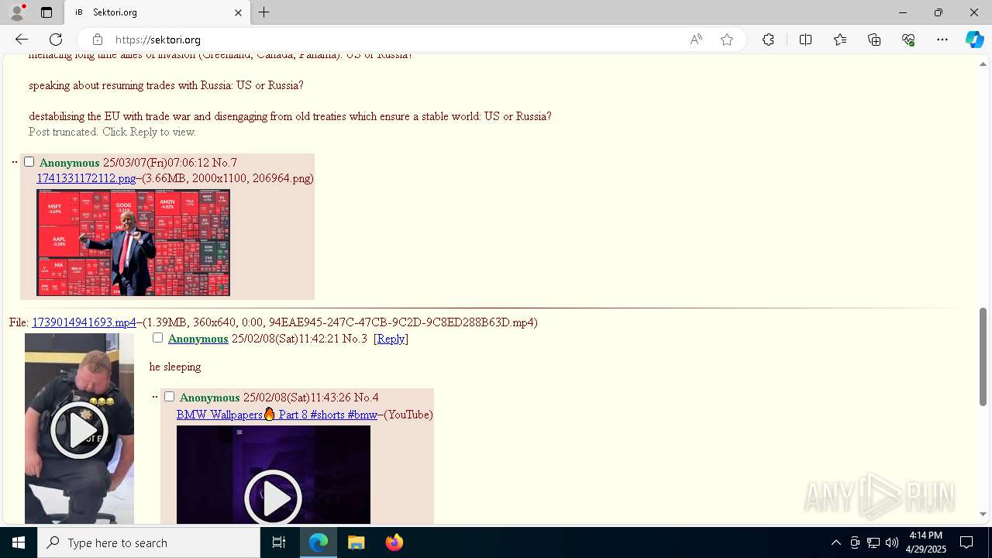Tick checkbox for post No.3
The height and width of the screenshot is (558, 992).
click(157, 338)
